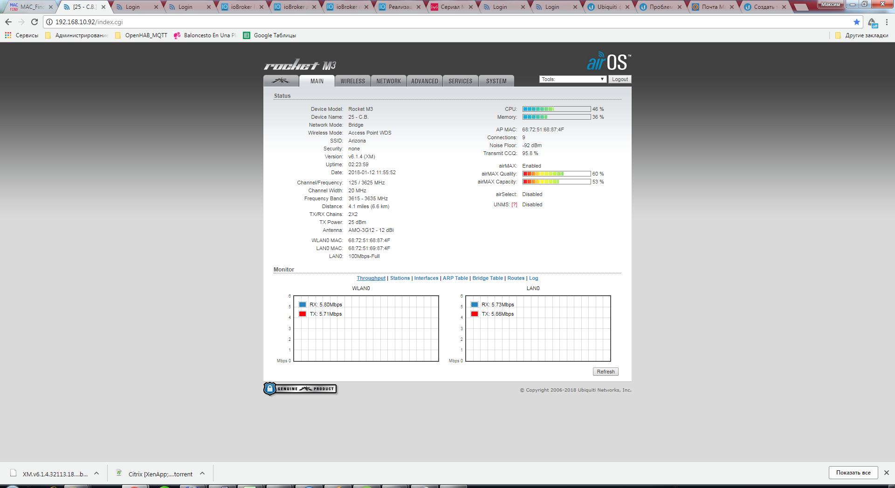Screen dimensions: 895x488
Task: Open the Администрирование bookmark folder
Action: pos(77,35)
